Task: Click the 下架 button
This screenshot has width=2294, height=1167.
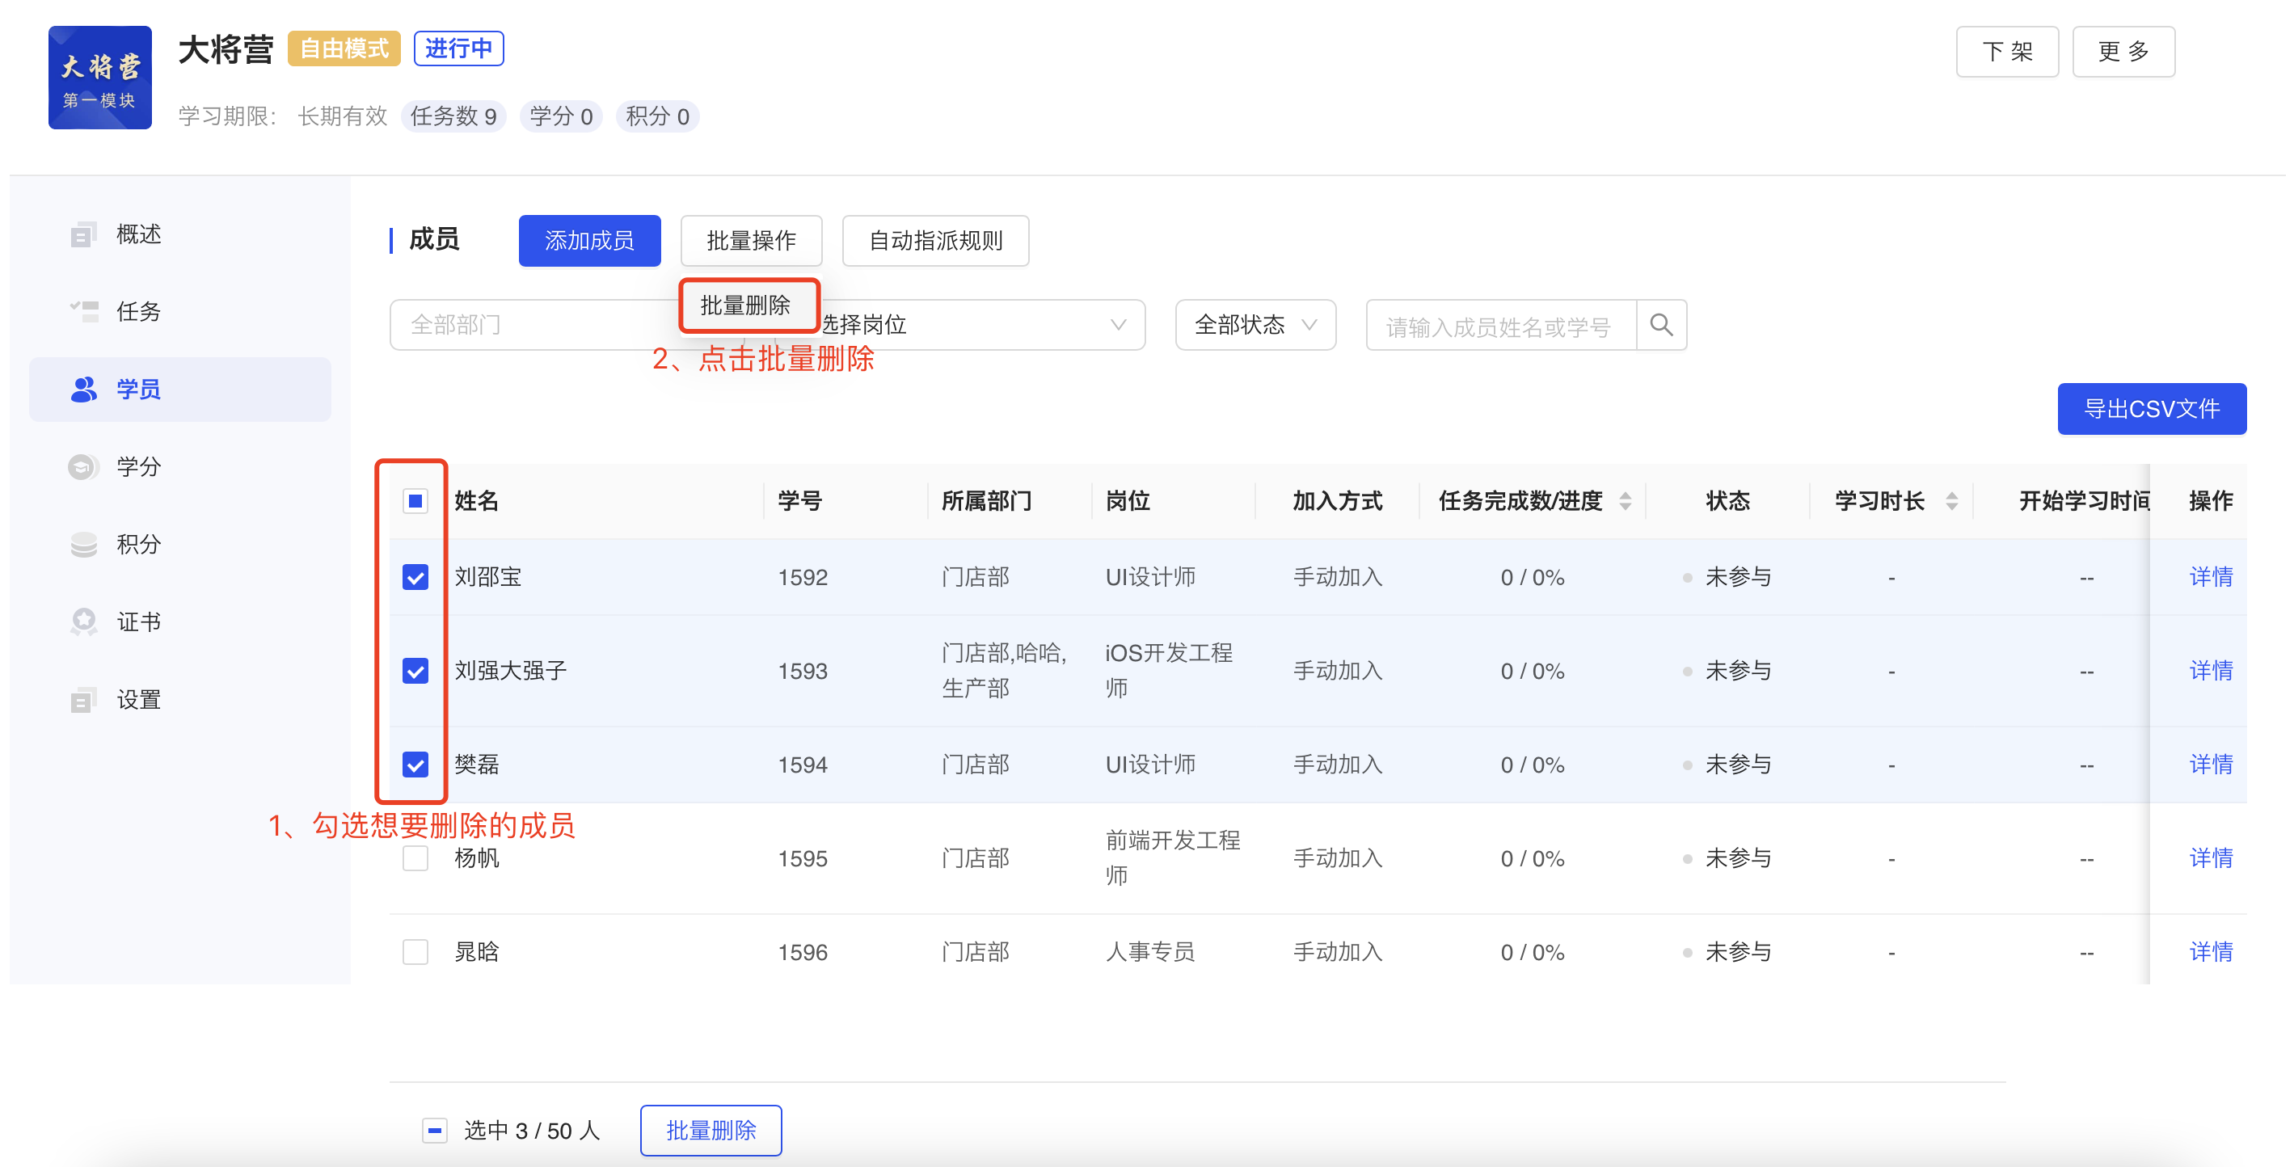Action: tap(2007, 52)
